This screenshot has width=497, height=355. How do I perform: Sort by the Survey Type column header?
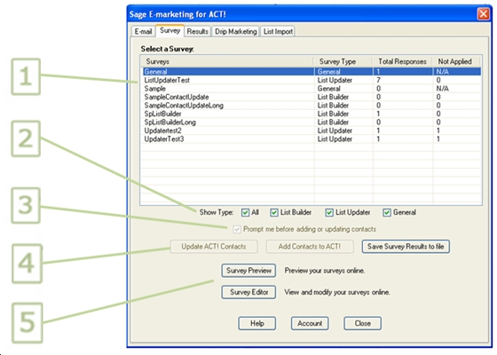(343, 61)
